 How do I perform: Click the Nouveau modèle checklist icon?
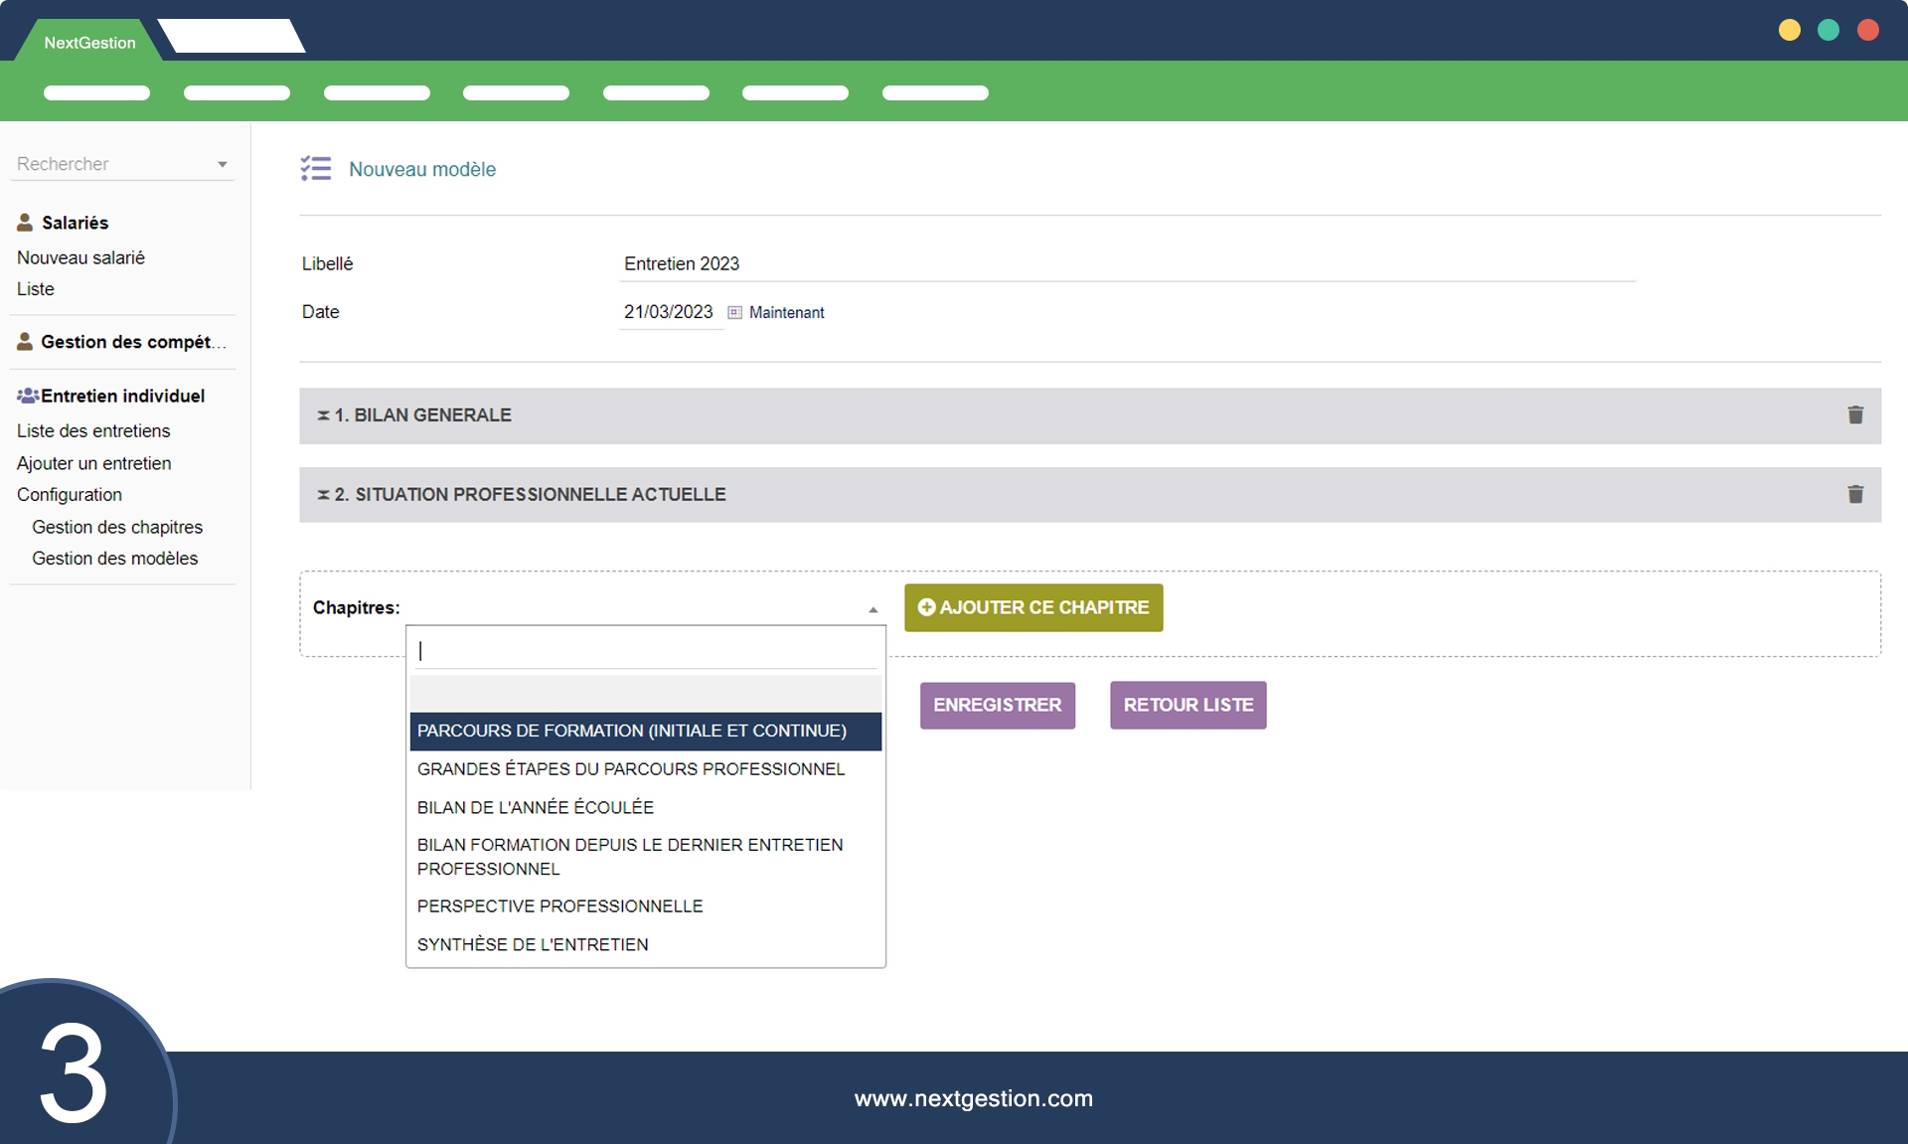[x=316, y=169]
